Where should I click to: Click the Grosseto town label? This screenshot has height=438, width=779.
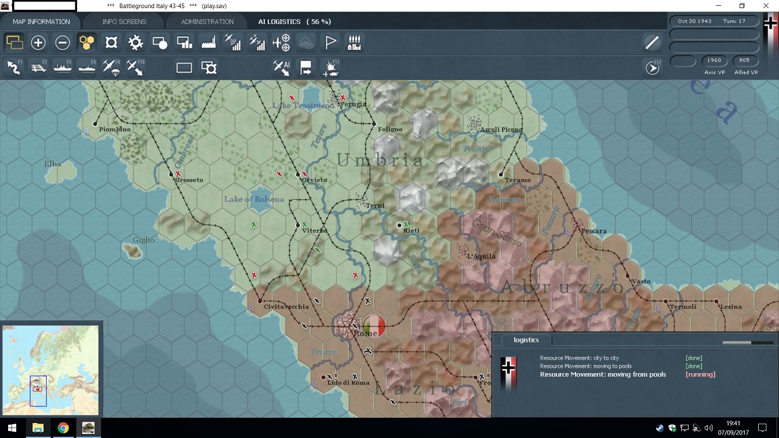(x=189, y=180)
